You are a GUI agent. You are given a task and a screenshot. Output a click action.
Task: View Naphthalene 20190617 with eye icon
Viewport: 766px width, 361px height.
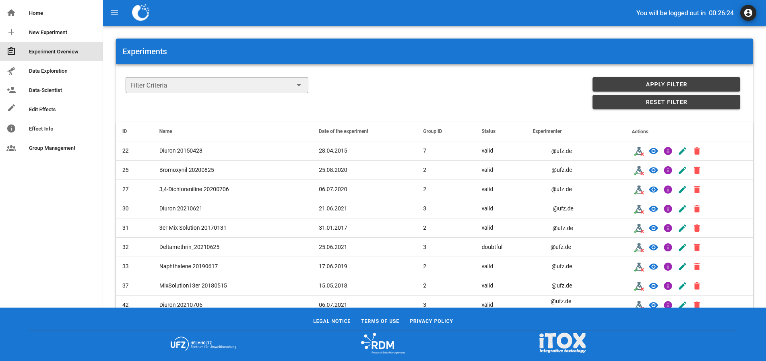point(653,267)
